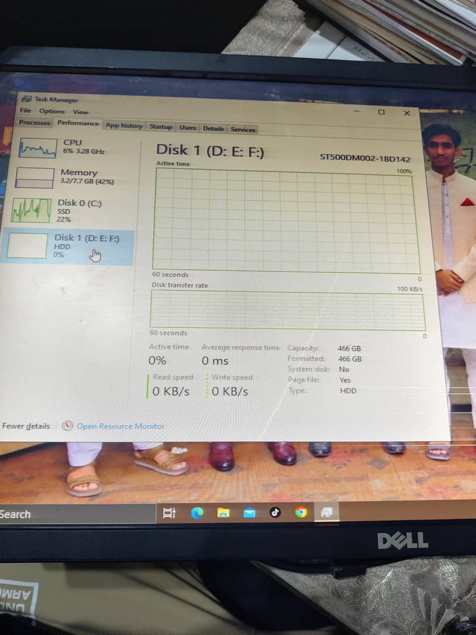Click the Formatted value 466 GB
The image size is (476, 635).
tap(350, 359)
